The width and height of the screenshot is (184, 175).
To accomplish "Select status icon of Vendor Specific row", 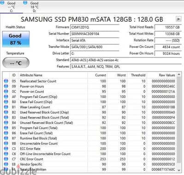I will click(6, 164).
